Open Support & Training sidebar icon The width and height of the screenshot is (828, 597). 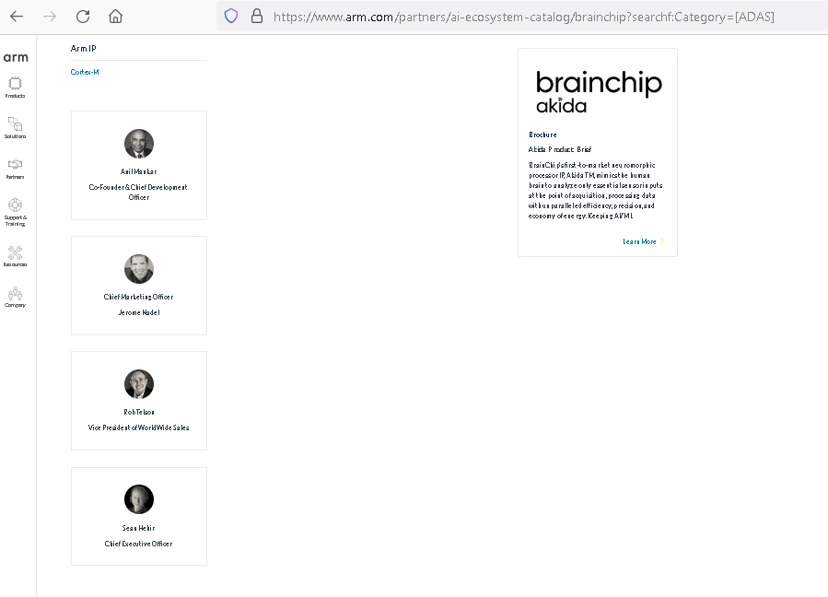point(15,205)
